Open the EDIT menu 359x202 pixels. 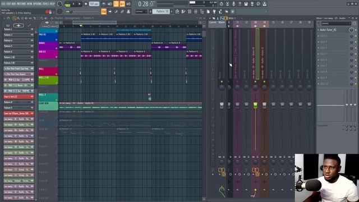[x=9, y=4]
